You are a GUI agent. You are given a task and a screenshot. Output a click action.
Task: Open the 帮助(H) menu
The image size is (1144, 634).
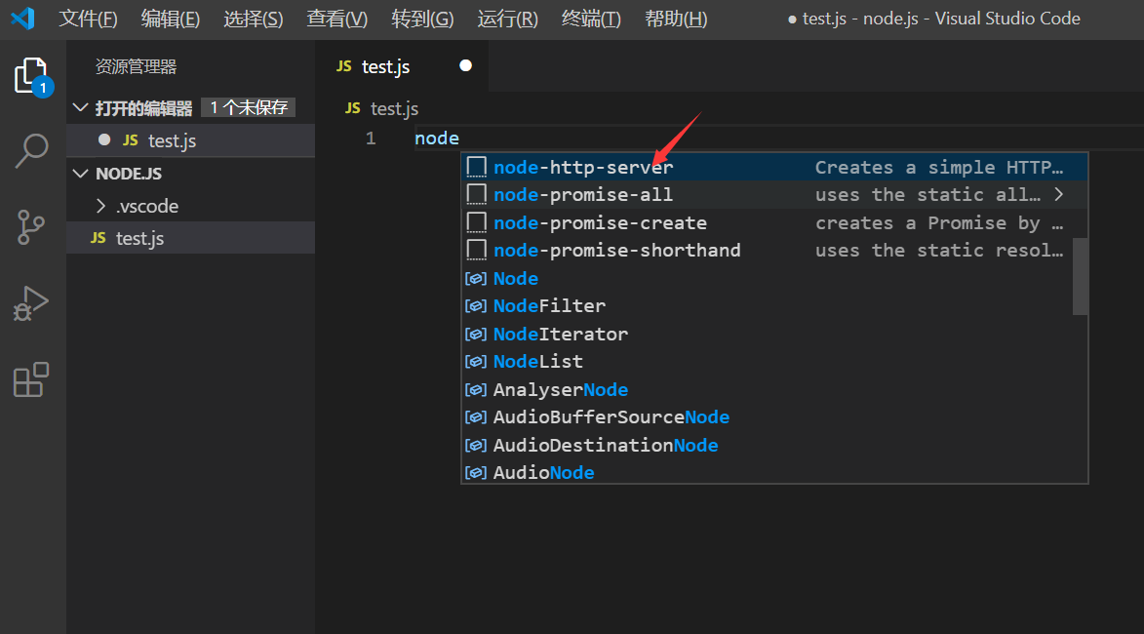[x=676, y=19]
